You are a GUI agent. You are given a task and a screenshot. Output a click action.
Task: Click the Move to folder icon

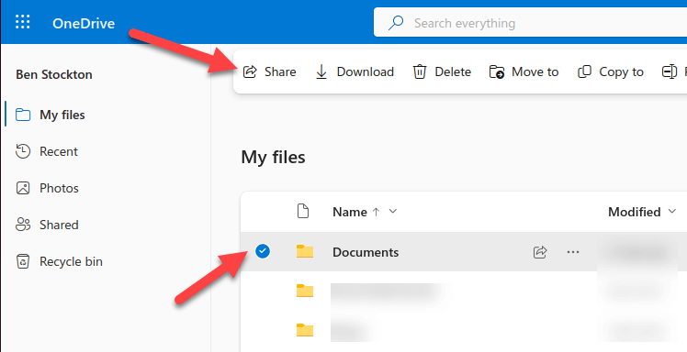[497, 71]
